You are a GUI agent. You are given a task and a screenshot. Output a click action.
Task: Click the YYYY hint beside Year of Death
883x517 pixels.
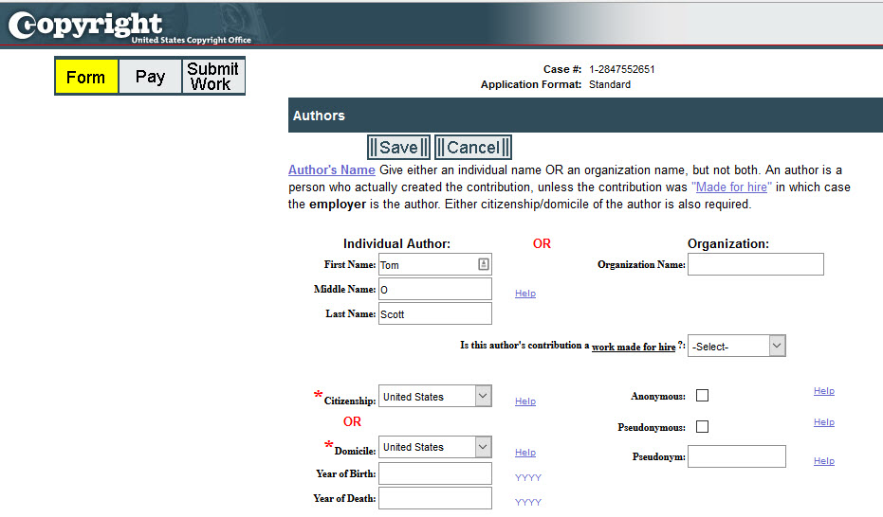pyautogui.click(x=528, y=503)
